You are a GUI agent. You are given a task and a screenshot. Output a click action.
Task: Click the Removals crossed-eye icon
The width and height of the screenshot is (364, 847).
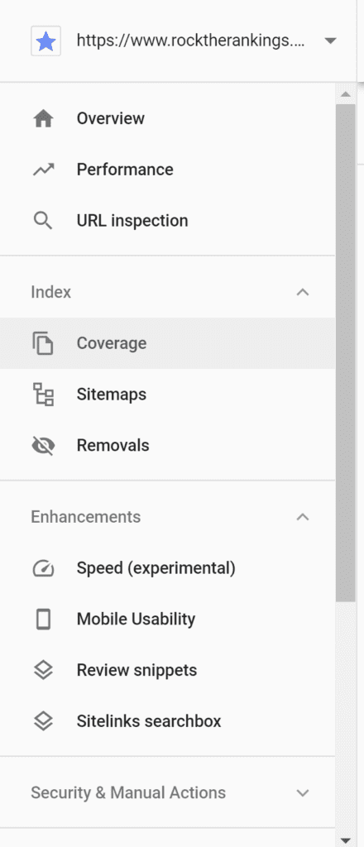[43, 446]
